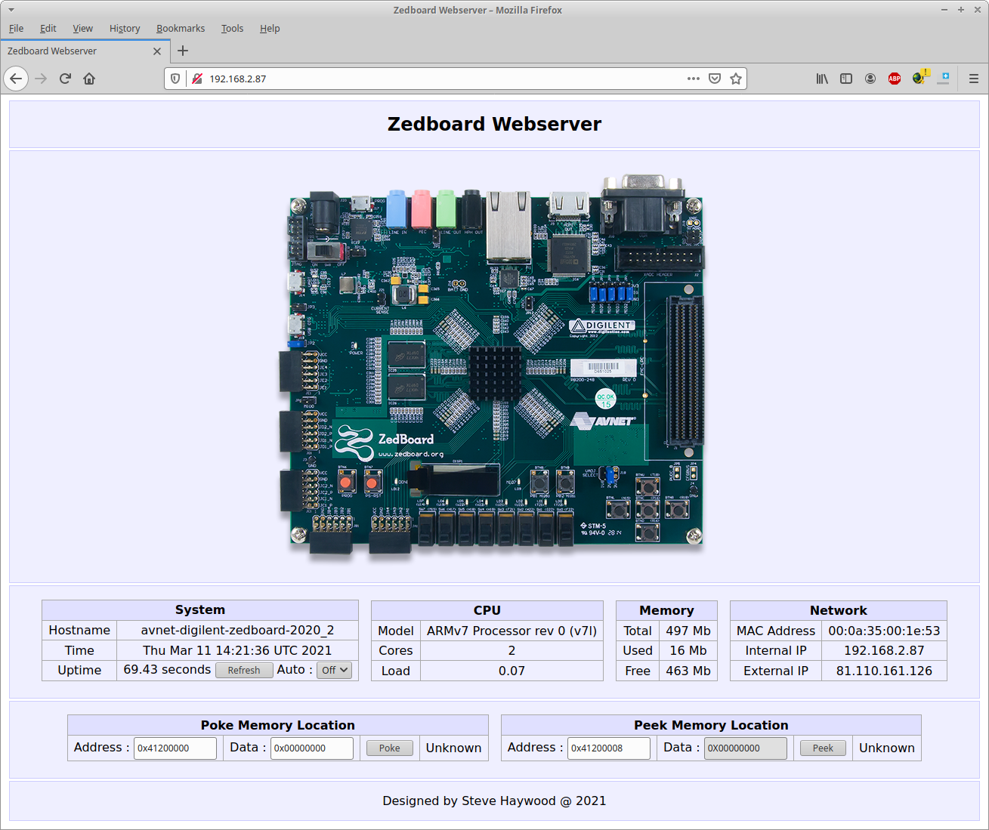The width and height of the screenshot is (989, 830).
Task: Open page actions three-dot menu
Action: click(693, 79)
